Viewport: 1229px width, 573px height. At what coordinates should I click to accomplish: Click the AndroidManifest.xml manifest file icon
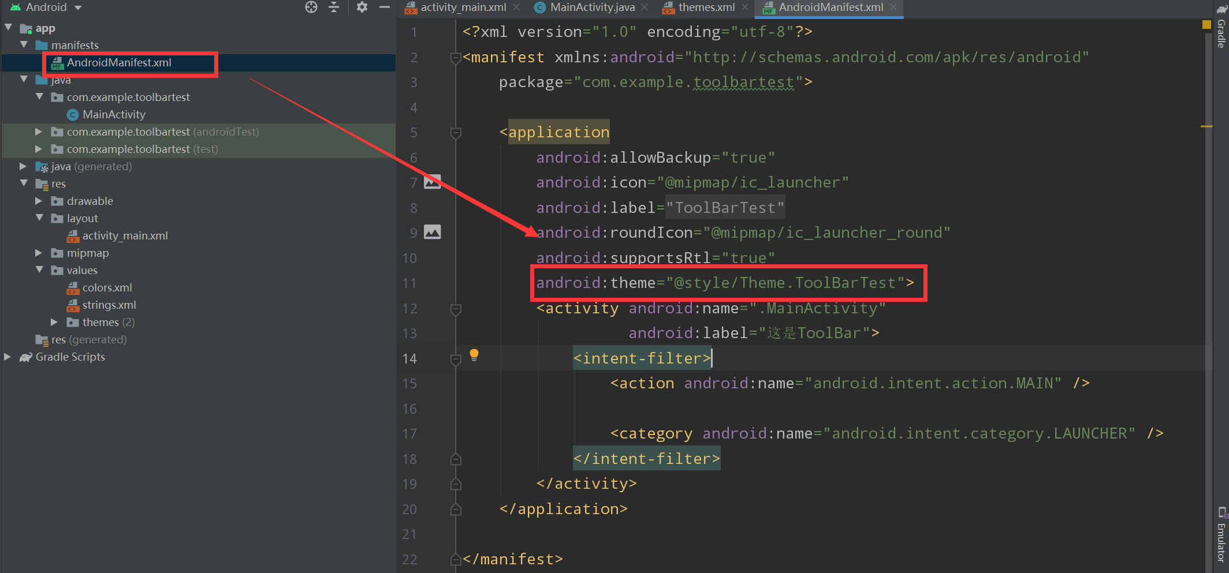tap(56, 62)
